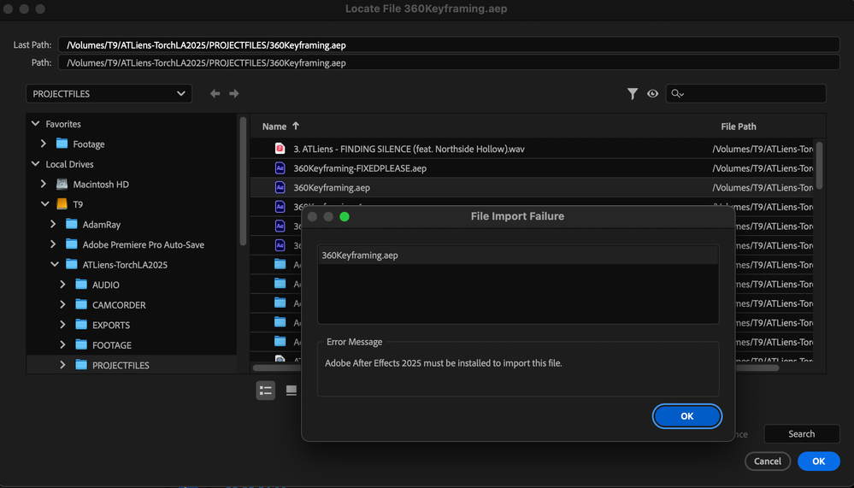Viewport: 854px width, 488px height.
Task: Click the Path input field
Action: click(449, 62)
